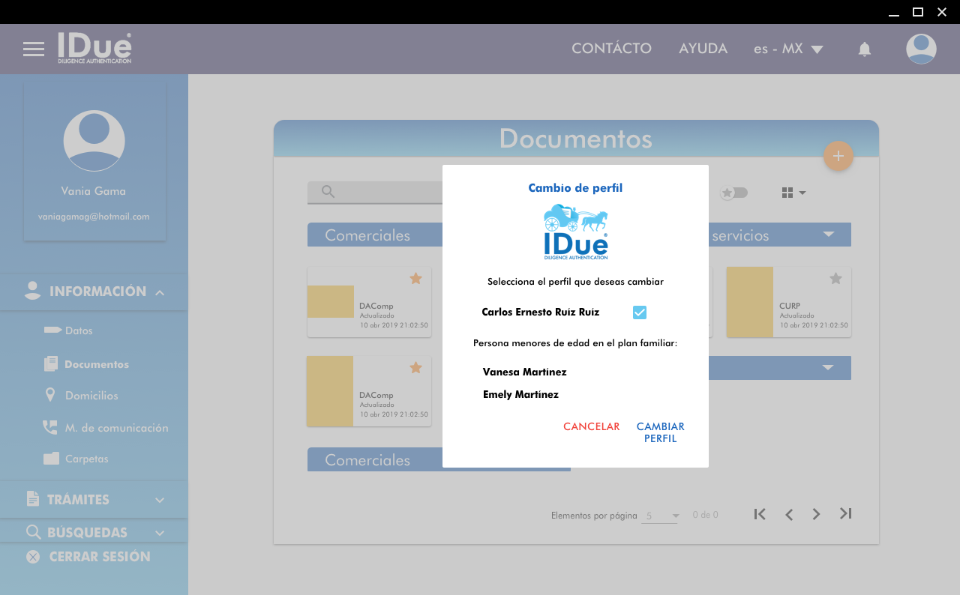
Task: Toggle the favorites filter switch
Action: coord(733,193)
